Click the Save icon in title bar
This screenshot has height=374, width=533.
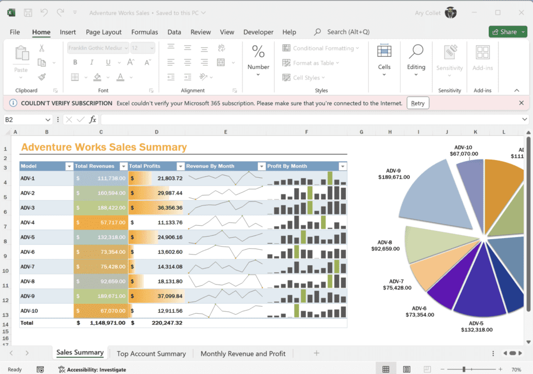click(28, 12)
